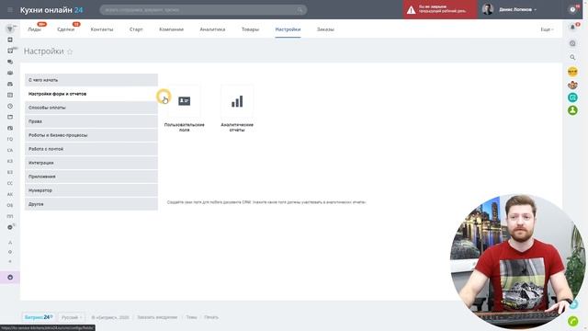Go to the Компании tab
The width and height of the screenshot is (588, 331).
tap(172, 29)
